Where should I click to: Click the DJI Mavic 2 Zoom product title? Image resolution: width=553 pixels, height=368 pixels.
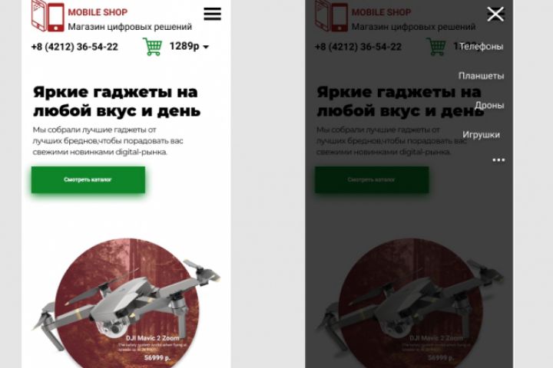[x=153, y=338]
